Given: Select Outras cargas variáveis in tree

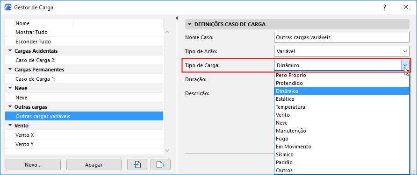Looking at the screenshot, I should pyautogui.click(x=84, y=116).
